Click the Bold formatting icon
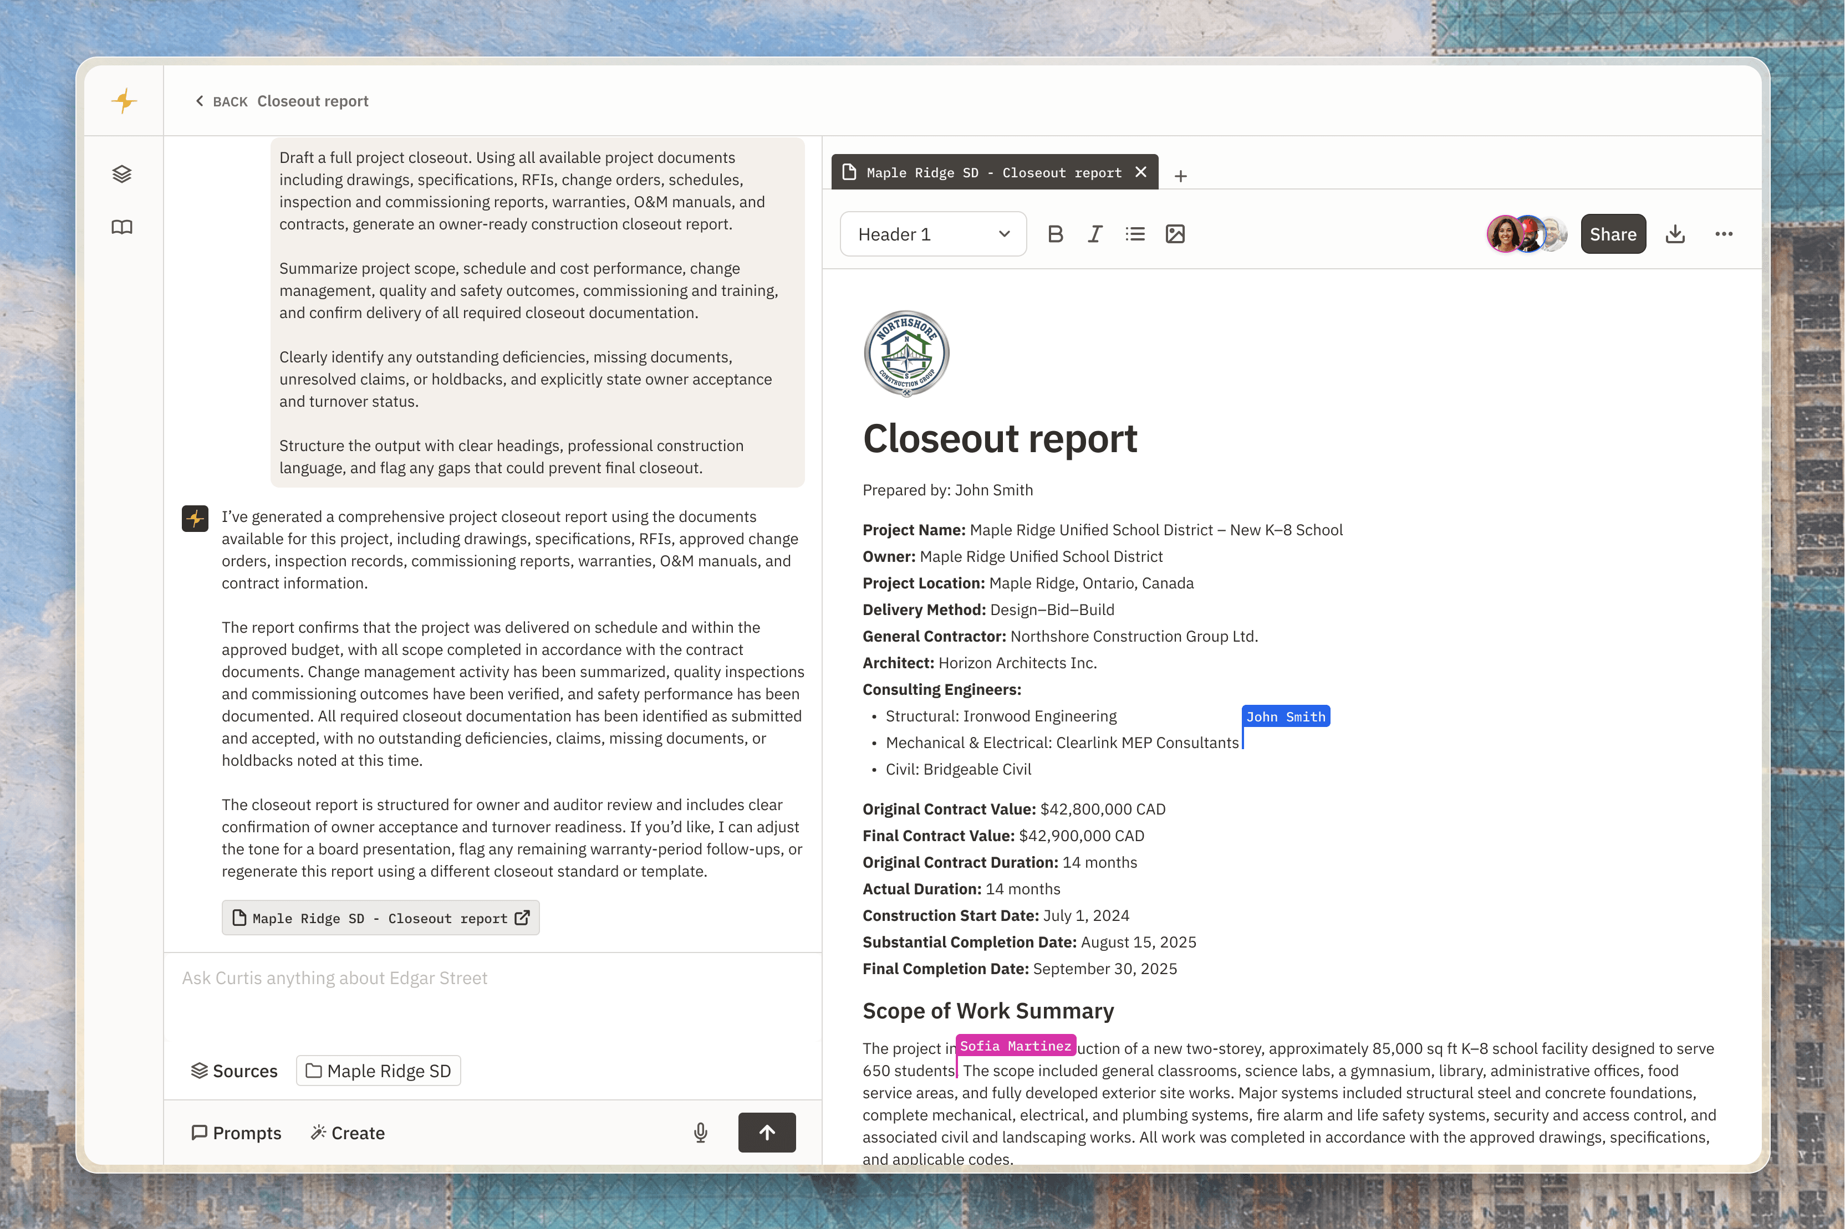This screenshot has width=1845, height=1229. tap(1056, 234)
